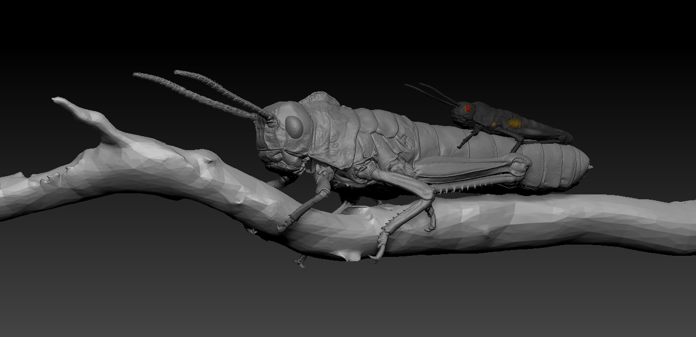Select the yellow spot on small grasshopper

(514, 123)
